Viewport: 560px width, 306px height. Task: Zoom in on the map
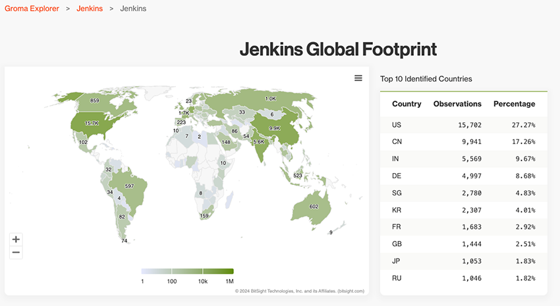16,240
